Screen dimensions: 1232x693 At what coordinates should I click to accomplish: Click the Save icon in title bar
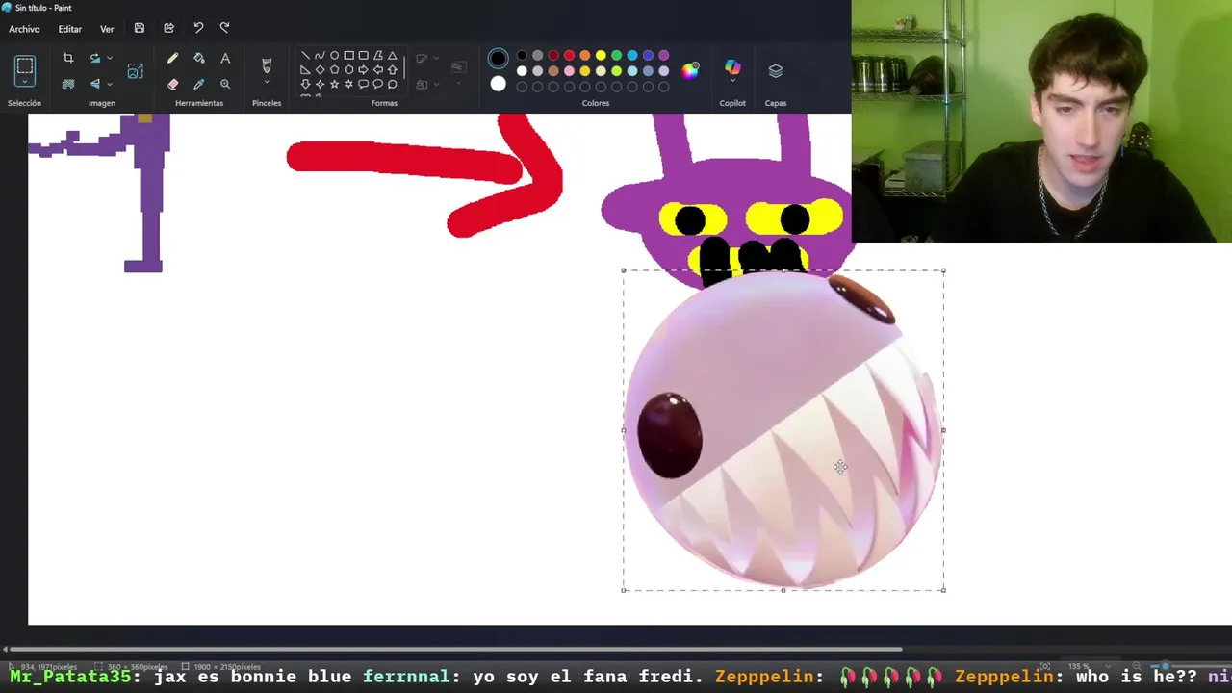(x=140, y=28)
